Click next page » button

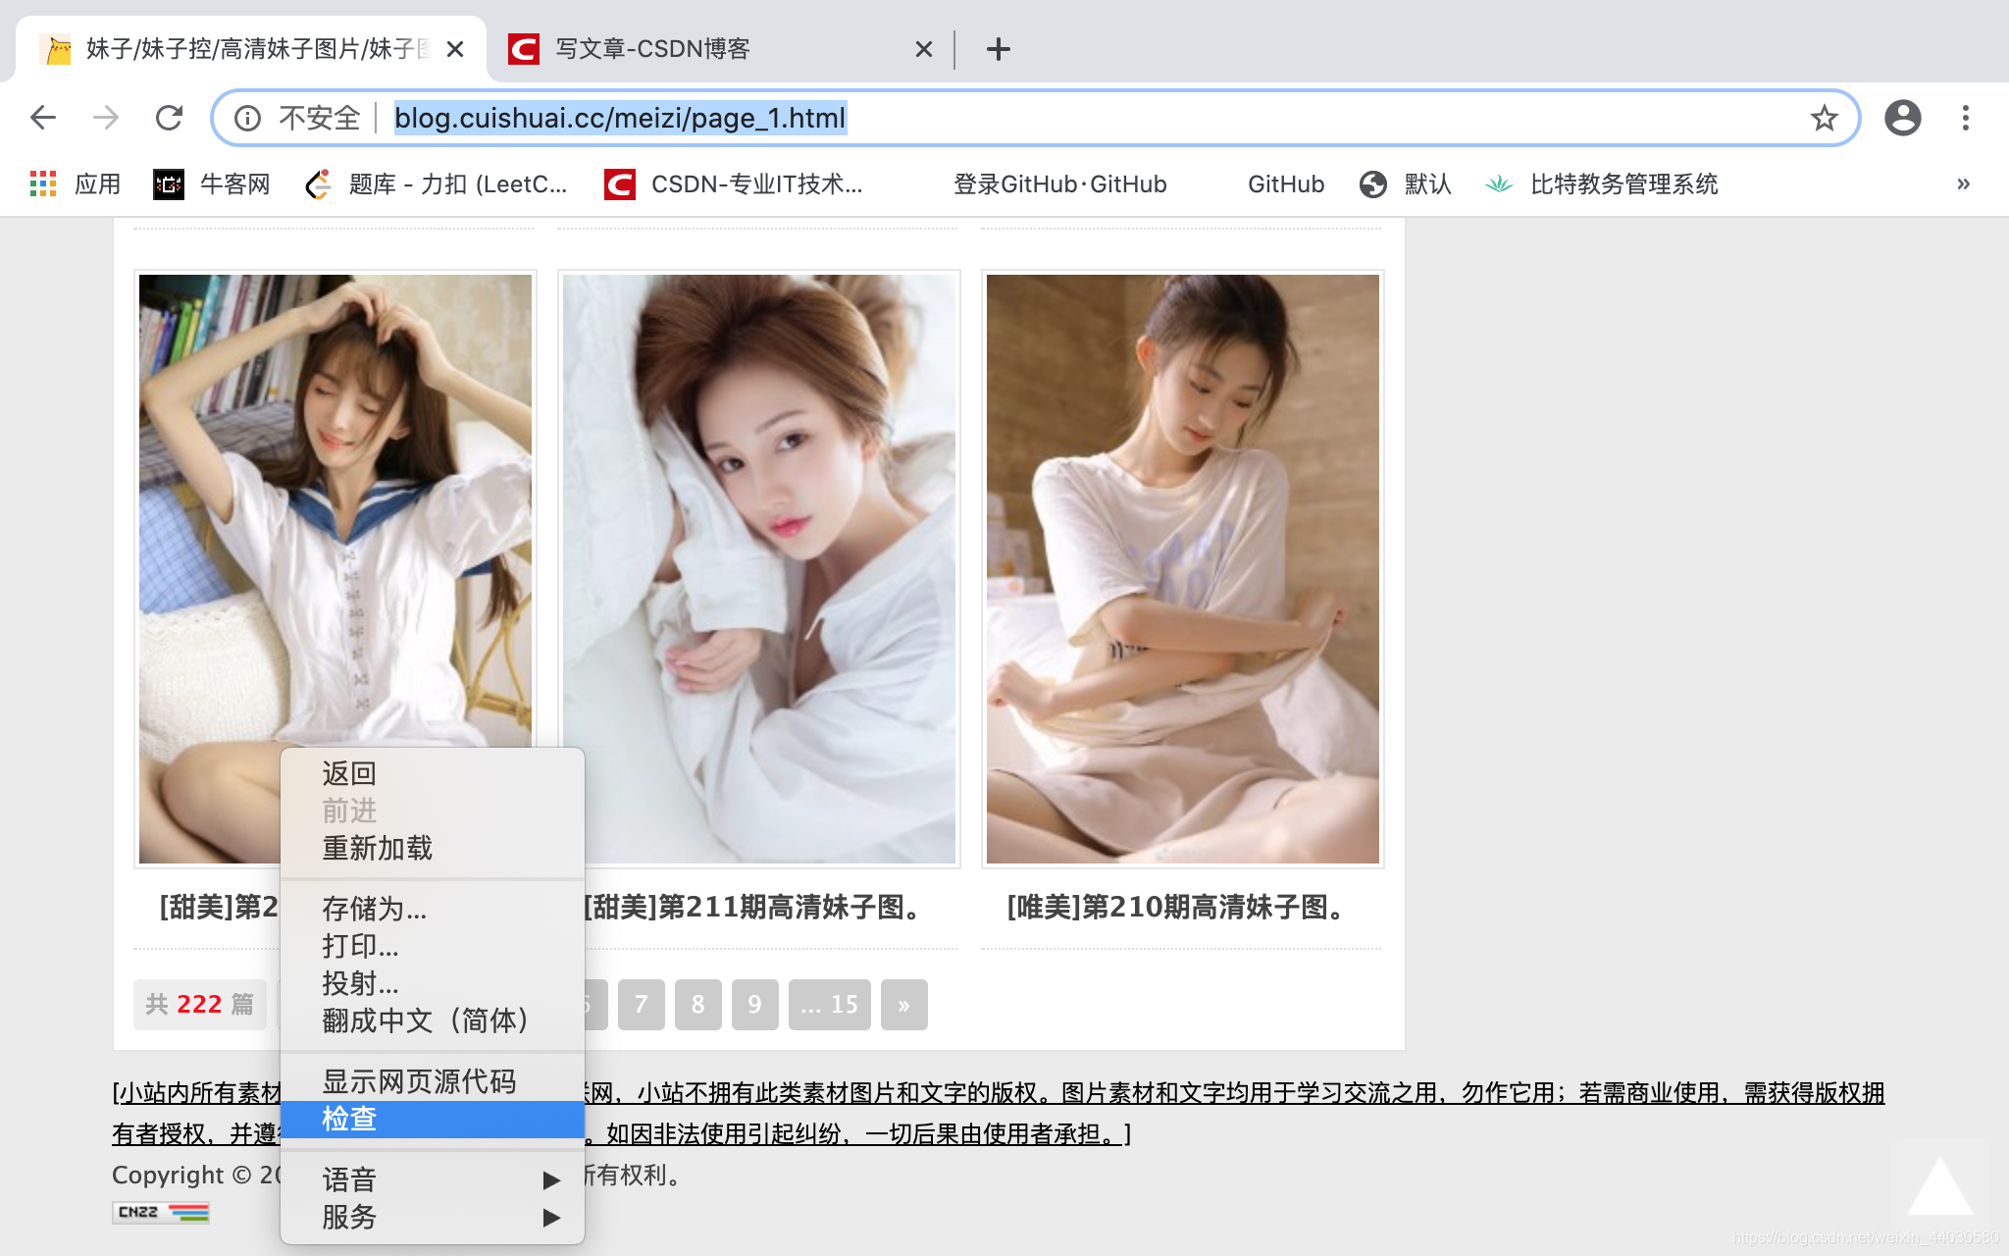(903, 1004)
